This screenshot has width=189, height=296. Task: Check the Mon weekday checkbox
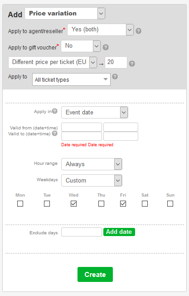point(20,204)
